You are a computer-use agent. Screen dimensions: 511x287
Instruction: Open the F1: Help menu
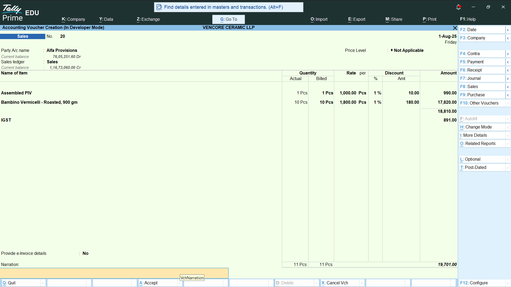pos(468,19)
